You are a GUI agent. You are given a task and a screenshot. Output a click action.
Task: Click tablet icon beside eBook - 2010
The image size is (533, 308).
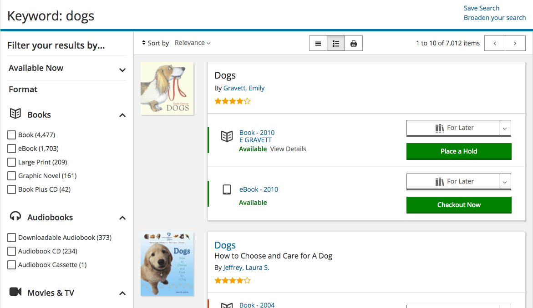point(227,189)
